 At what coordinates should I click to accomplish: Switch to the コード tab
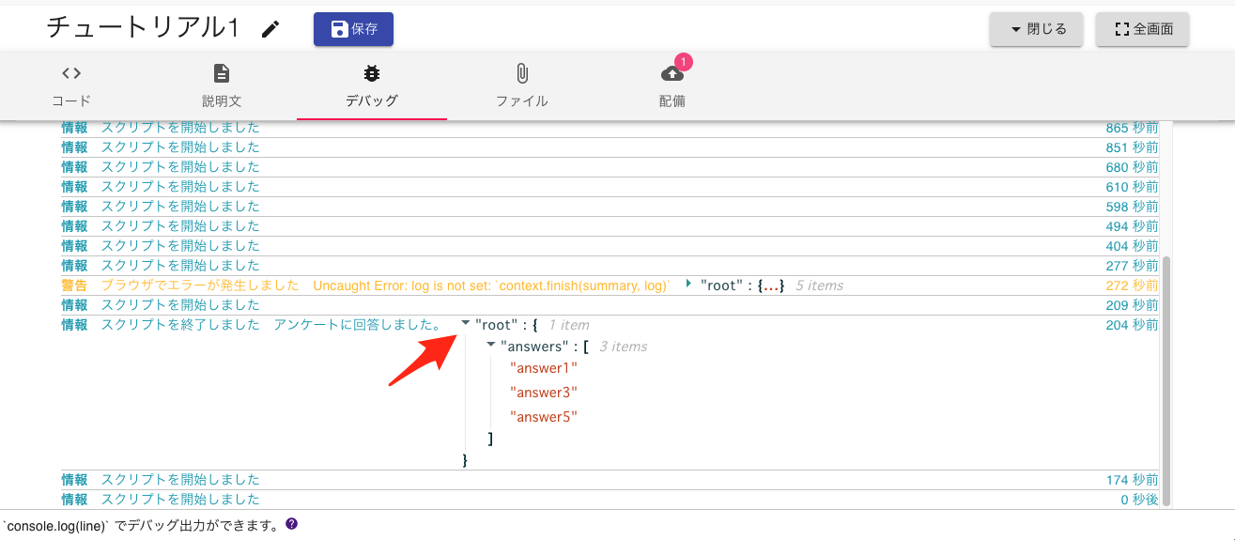click(71, 86)
